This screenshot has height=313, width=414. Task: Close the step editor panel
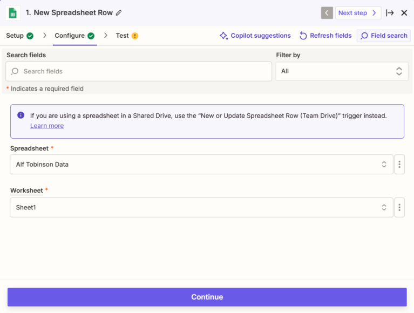[x=404, y=13]
